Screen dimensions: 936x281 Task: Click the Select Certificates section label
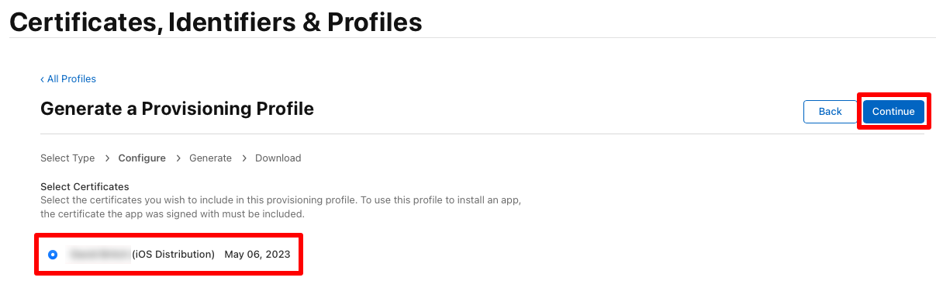(85, 187)
